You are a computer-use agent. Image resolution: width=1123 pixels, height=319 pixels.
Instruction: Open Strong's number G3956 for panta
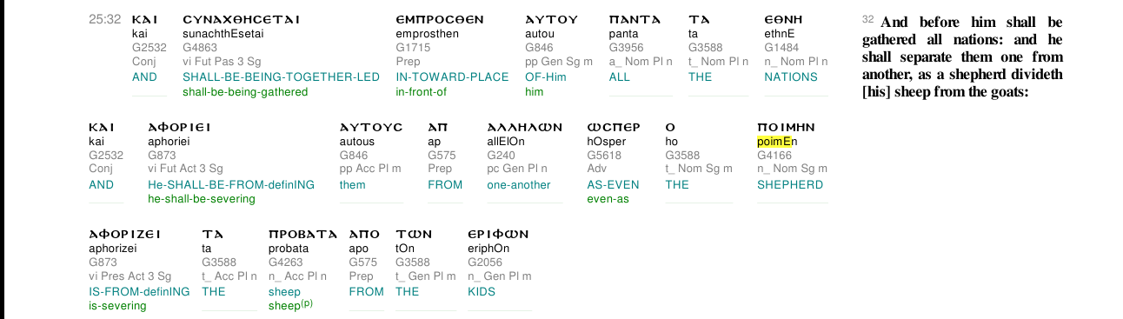[626, 48]
